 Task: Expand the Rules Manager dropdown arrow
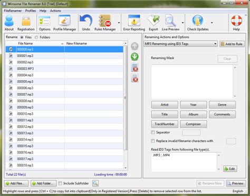(x=119, y=23)
